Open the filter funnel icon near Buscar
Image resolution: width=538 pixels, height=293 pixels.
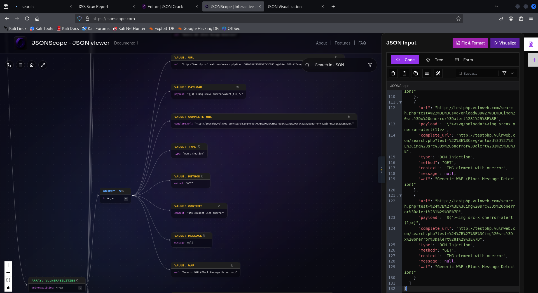[x=504, y=73]
